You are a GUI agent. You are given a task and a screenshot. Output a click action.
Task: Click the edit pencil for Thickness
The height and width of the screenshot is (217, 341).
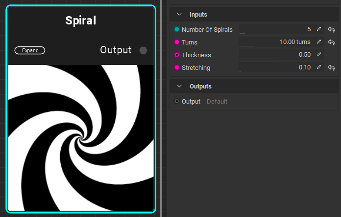pyautogui.click(x=319, y=55)
